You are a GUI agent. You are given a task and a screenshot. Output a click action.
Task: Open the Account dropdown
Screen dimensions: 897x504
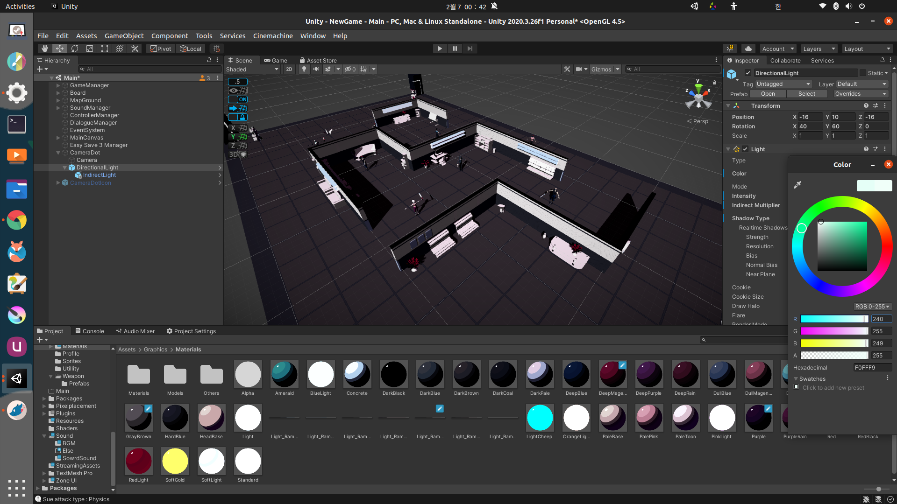778,49
